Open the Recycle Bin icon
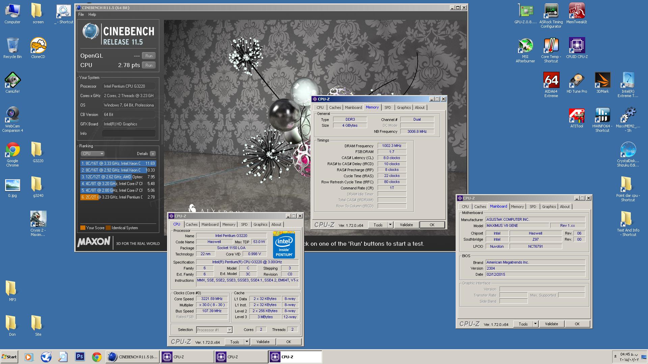Screen dimensions: 648x364 pyautogui.click(x=12, y=48)
